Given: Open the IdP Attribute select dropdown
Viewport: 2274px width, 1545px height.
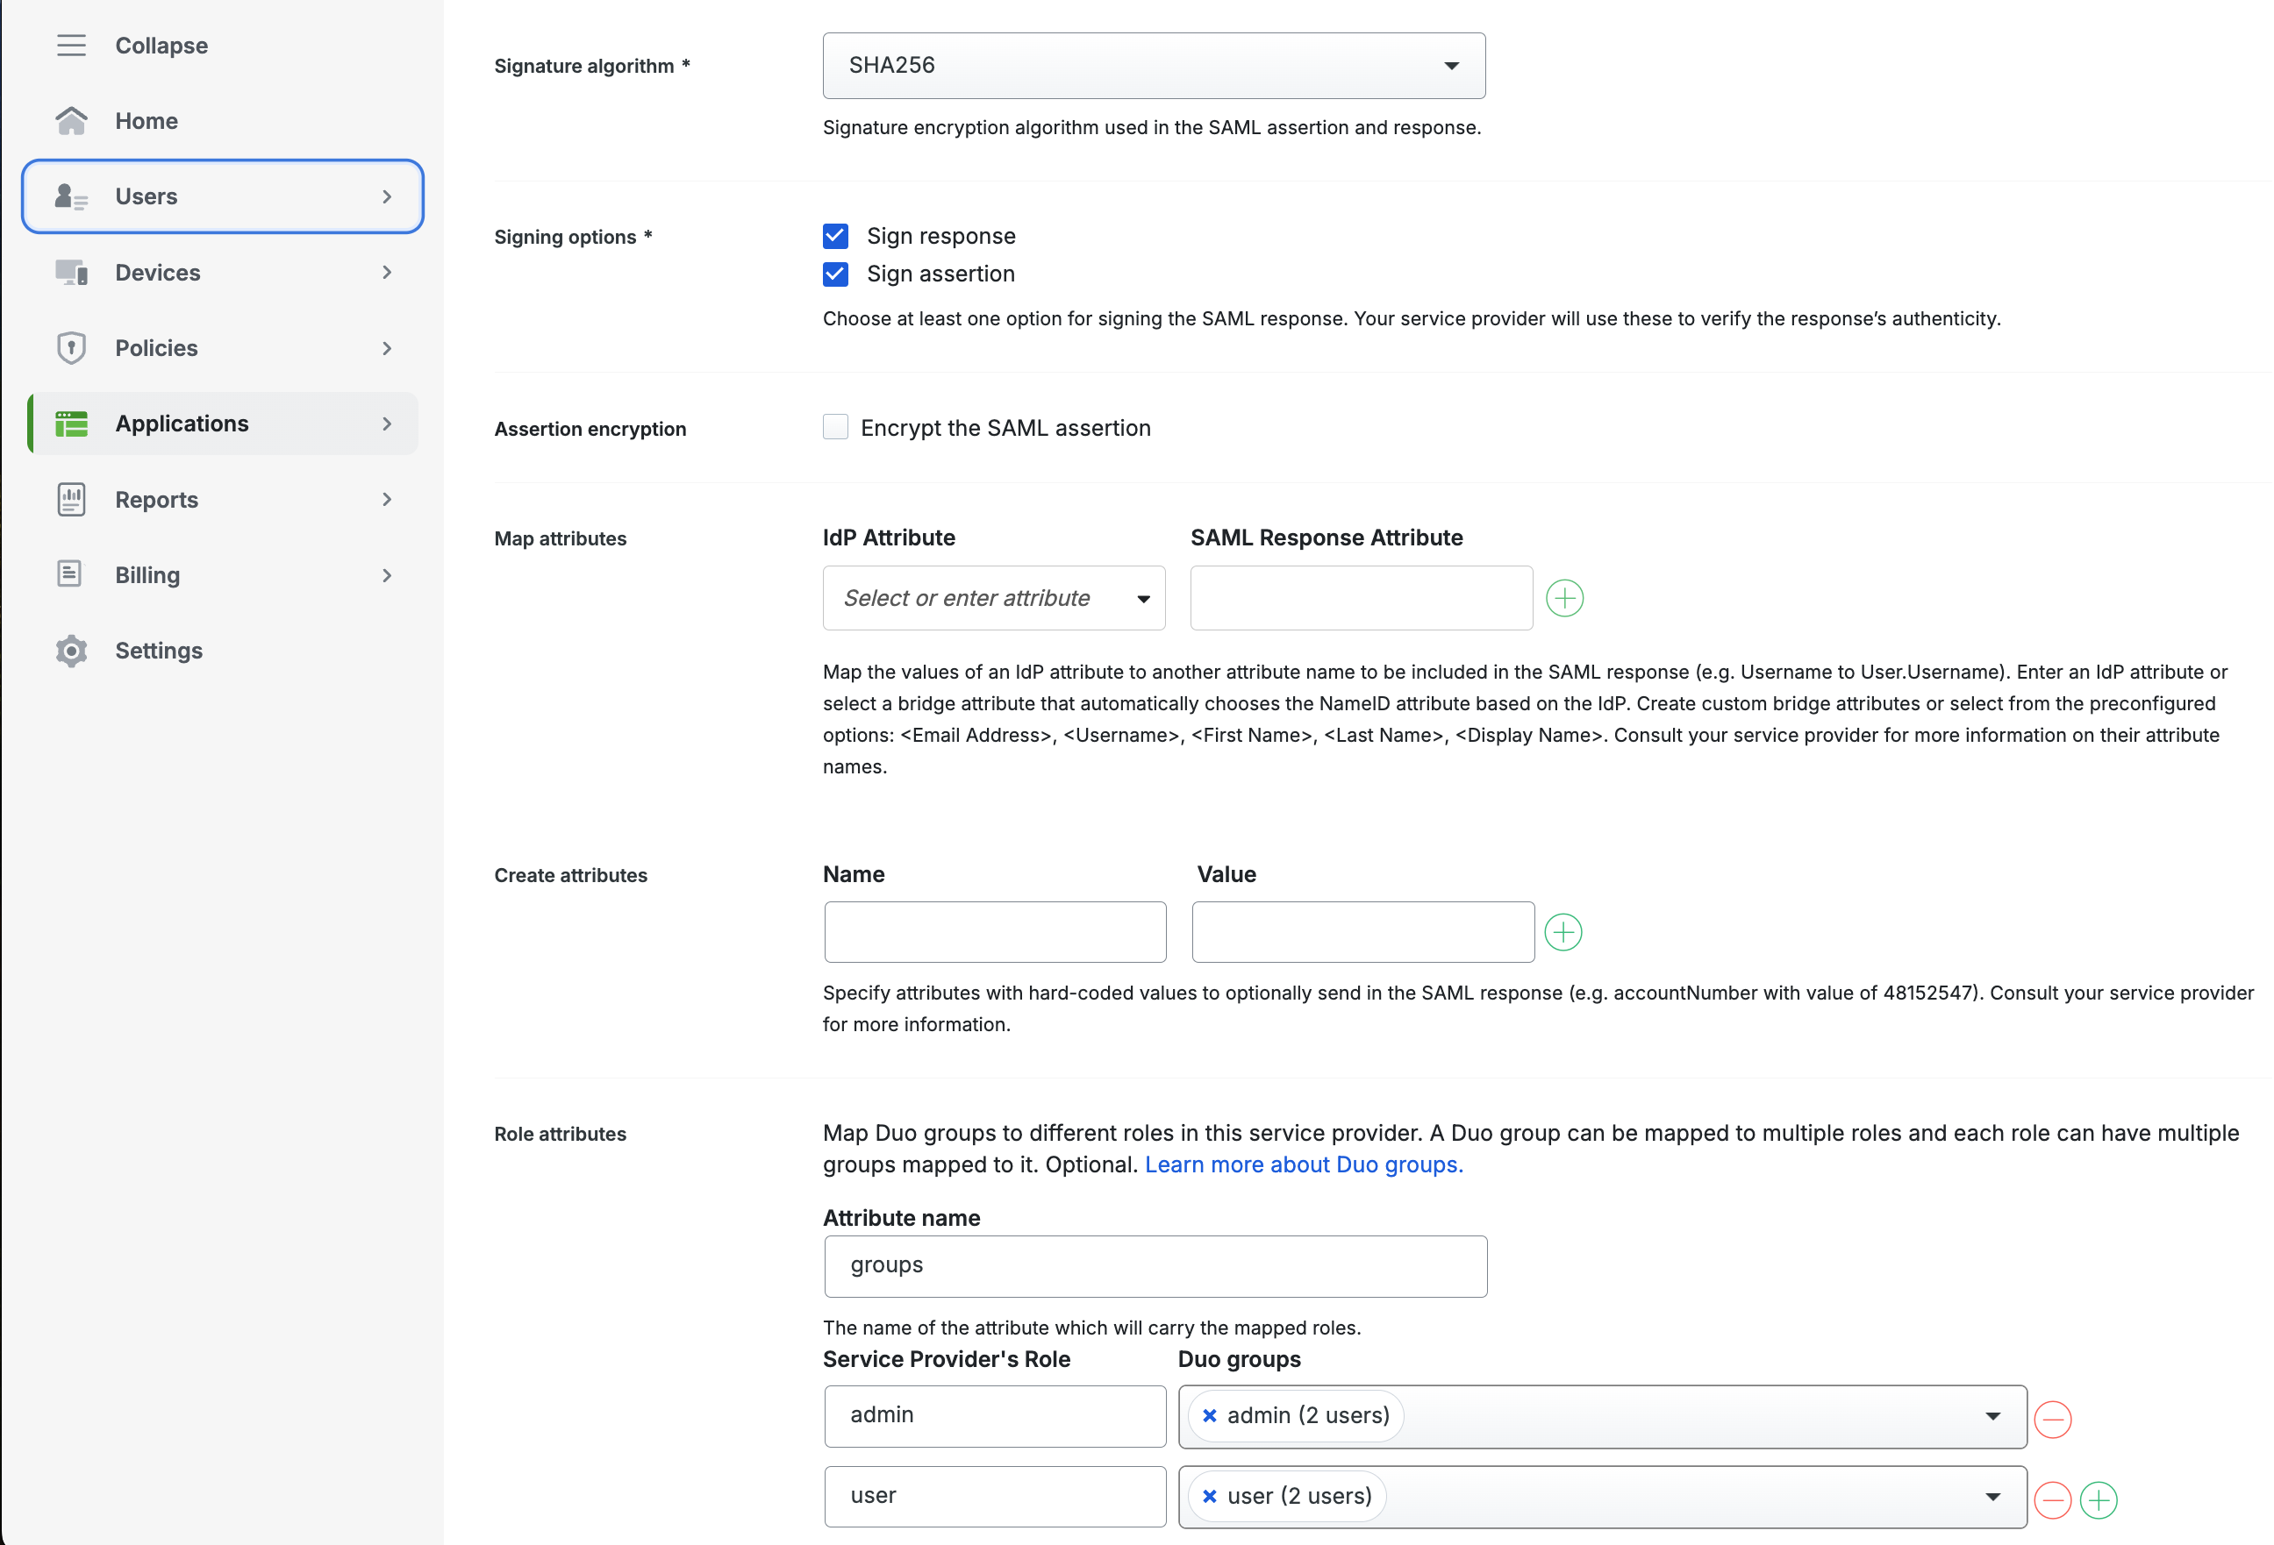Looking at the screenshot, I should tap(993, 597).
